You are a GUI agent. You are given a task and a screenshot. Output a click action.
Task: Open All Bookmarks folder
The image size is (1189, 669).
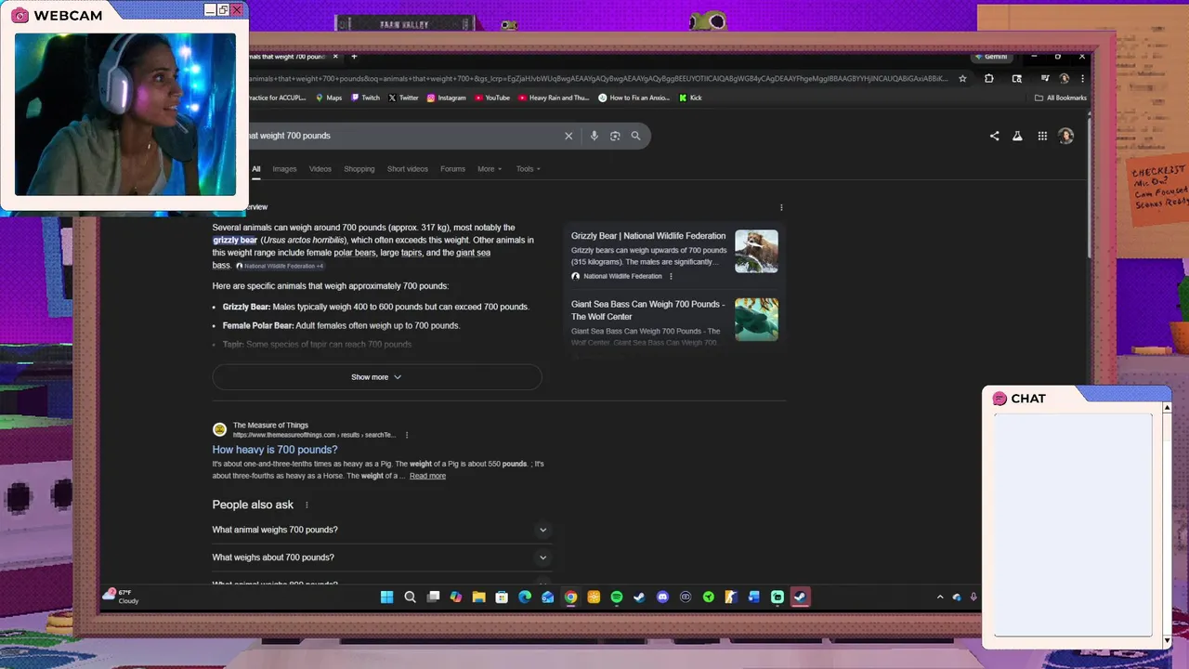click(x=1060, y=98)
